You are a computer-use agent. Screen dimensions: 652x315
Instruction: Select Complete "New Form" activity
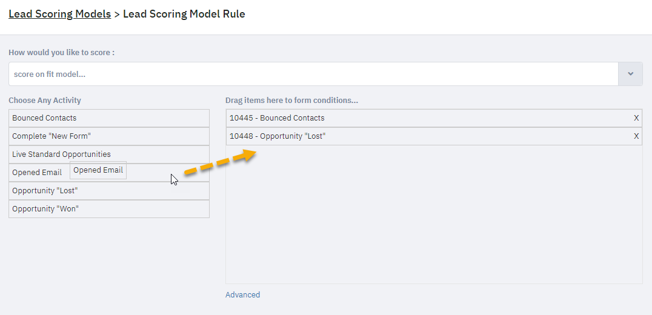pos(109,136)
